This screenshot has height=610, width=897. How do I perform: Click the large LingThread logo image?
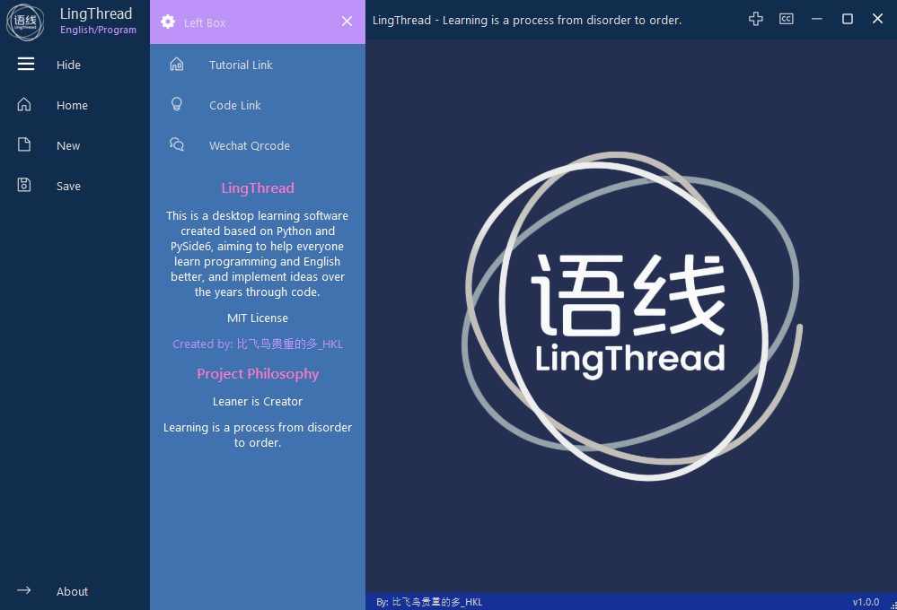click(631, 316)
